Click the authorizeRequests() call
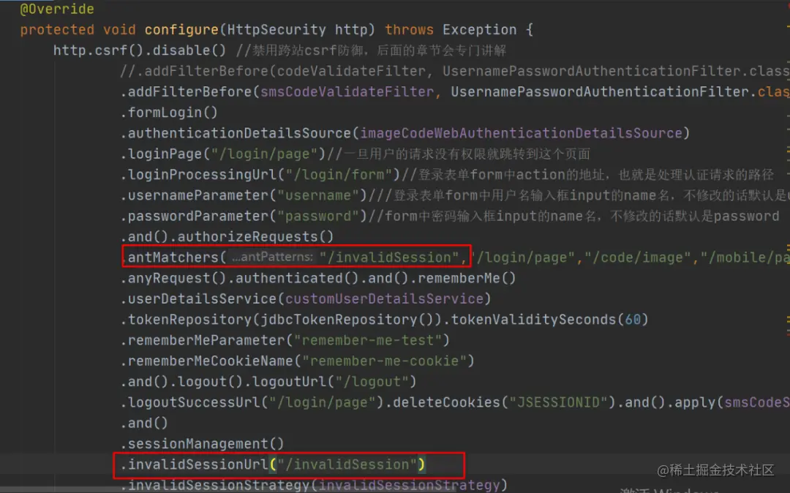 pyautogui.click(x=255, y=236)
